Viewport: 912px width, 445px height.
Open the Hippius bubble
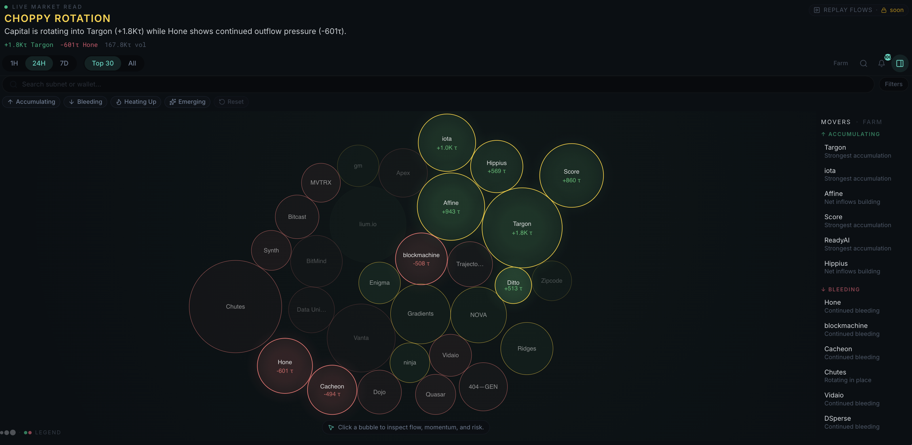496,166
